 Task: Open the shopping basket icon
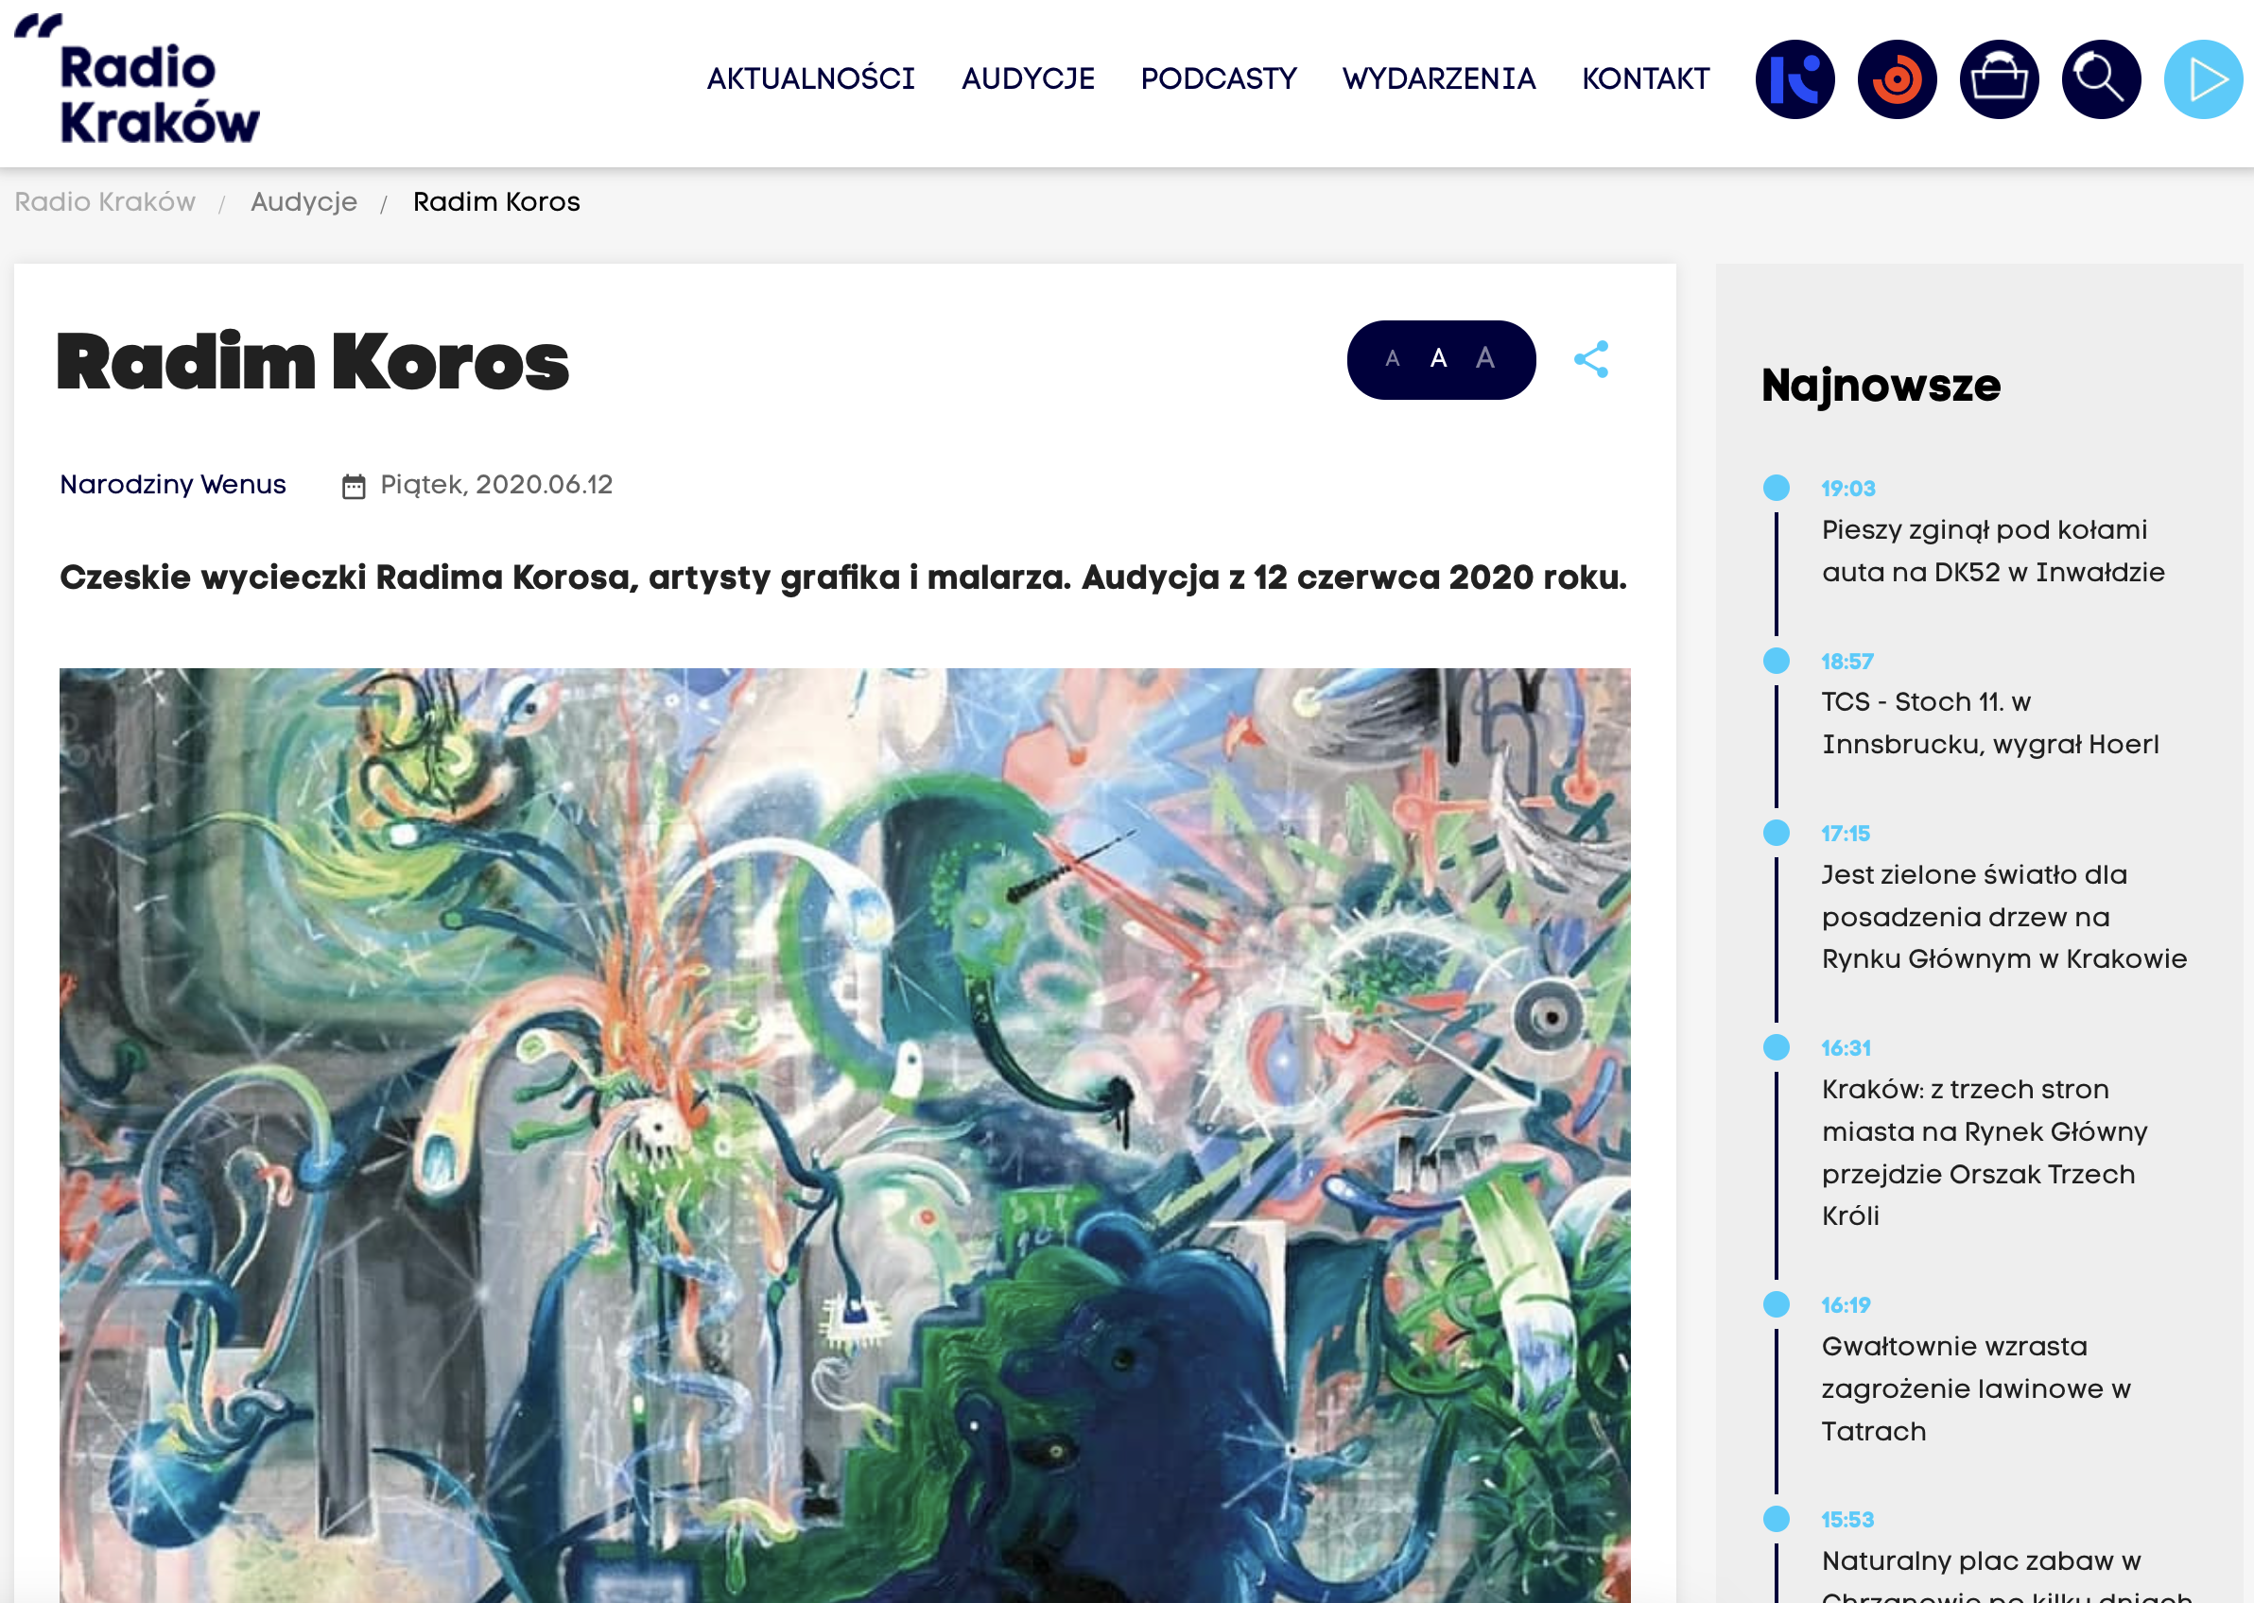coord(2000,79)
